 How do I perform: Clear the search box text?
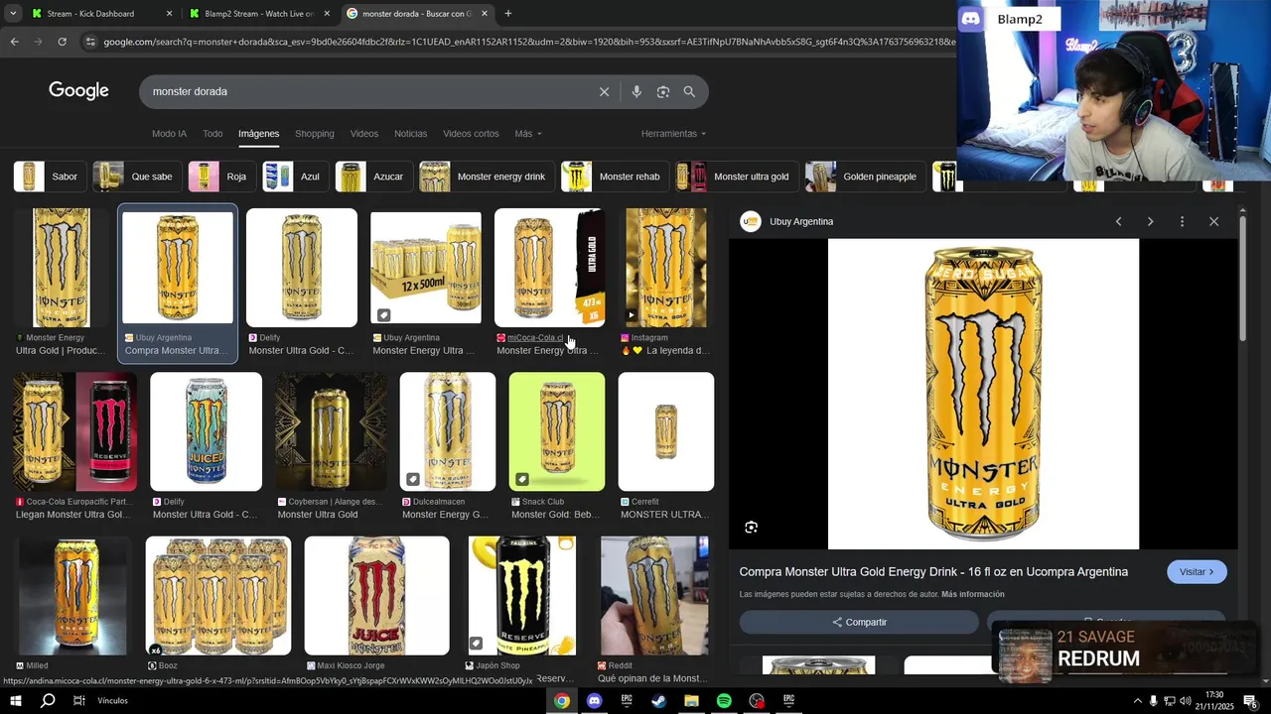pos(604,91)
